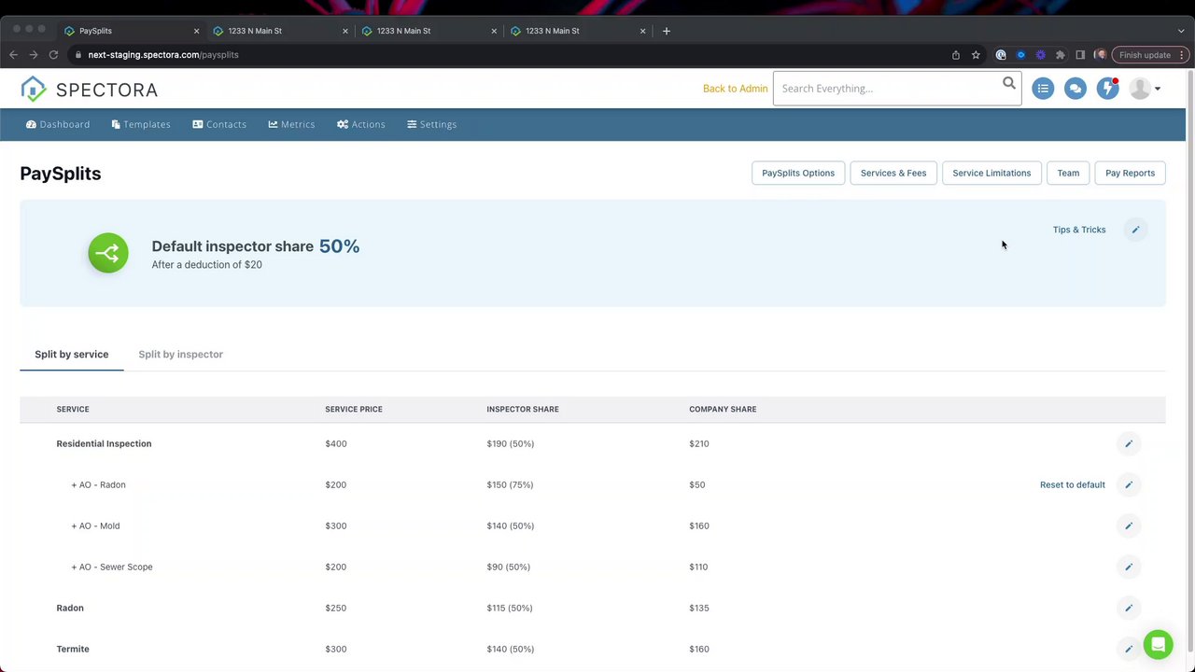Edit the Residential Inspection split
Image resolution: width=1195 pixels, height=672 pixels.
pyautogui.click(x=1129, y=444)
